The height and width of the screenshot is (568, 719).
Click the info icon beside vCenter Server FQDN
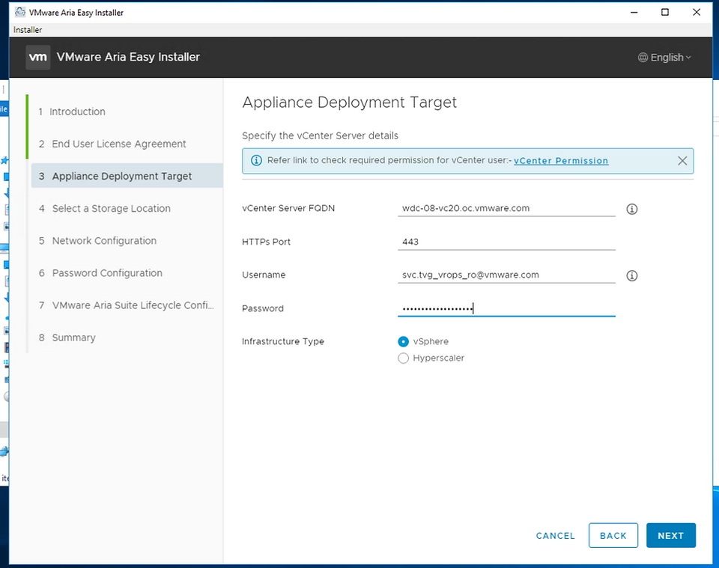coord(632,209)
